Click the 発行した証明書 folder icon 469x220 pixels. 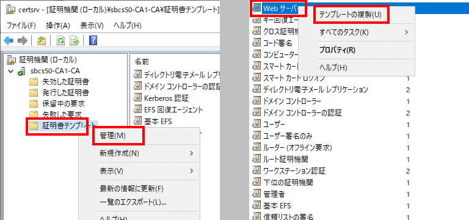pos(34,92)
